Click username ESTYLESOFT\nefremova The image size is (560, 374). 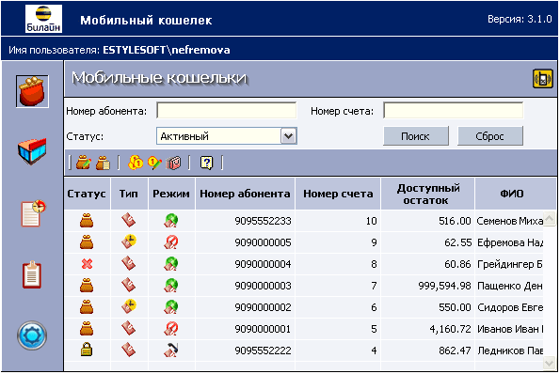[x=167, y=50]
